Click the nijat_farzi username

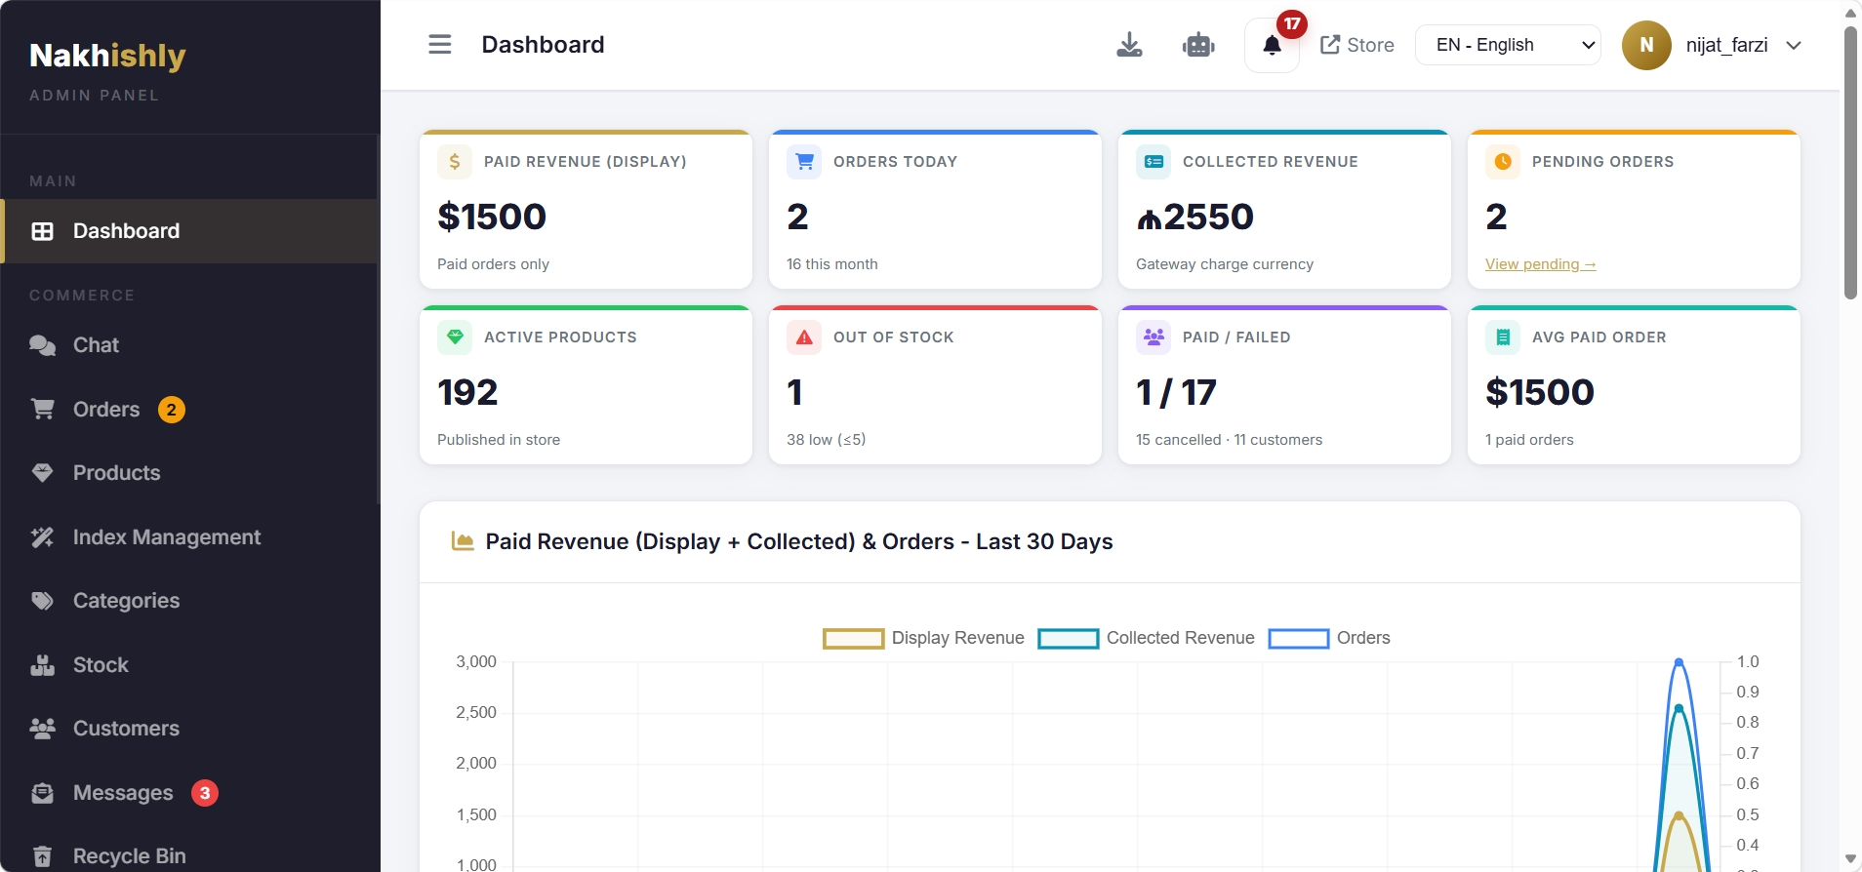coord(1727,45)
